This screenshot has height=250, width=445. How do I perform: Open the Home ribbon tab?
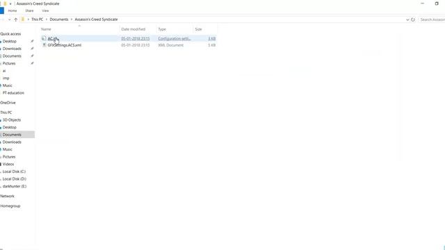[x=13, y=11]
